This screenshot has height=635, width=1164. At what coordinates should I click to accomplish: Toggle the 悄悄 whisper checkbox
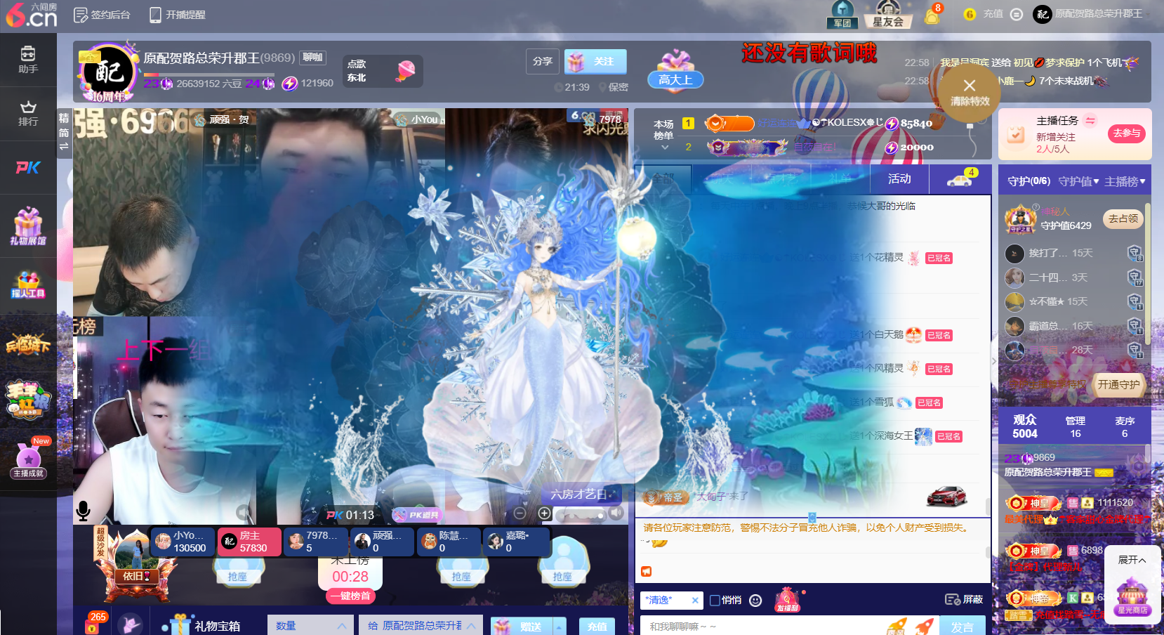tap(715, 600)
